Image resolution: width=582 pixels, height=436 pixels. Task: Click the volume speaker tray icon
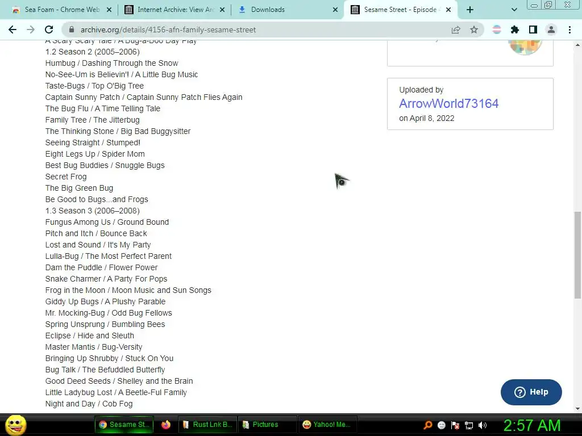483,425
